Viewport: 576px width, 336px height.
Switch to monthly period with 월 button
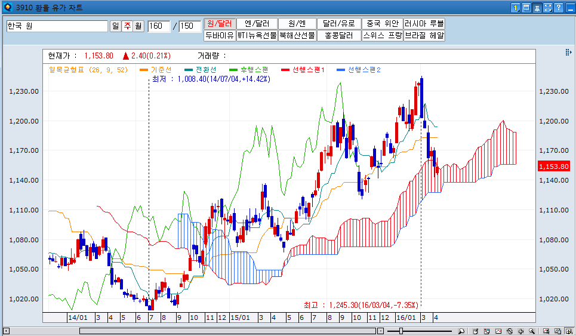138,26
